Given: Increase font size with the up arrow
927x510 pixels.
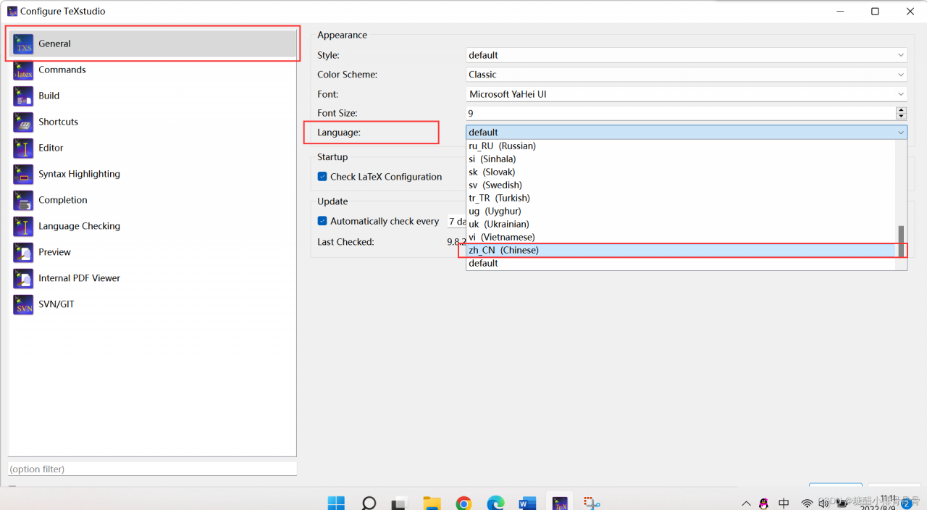Looking at the screenshot, I should coord(901,110).
